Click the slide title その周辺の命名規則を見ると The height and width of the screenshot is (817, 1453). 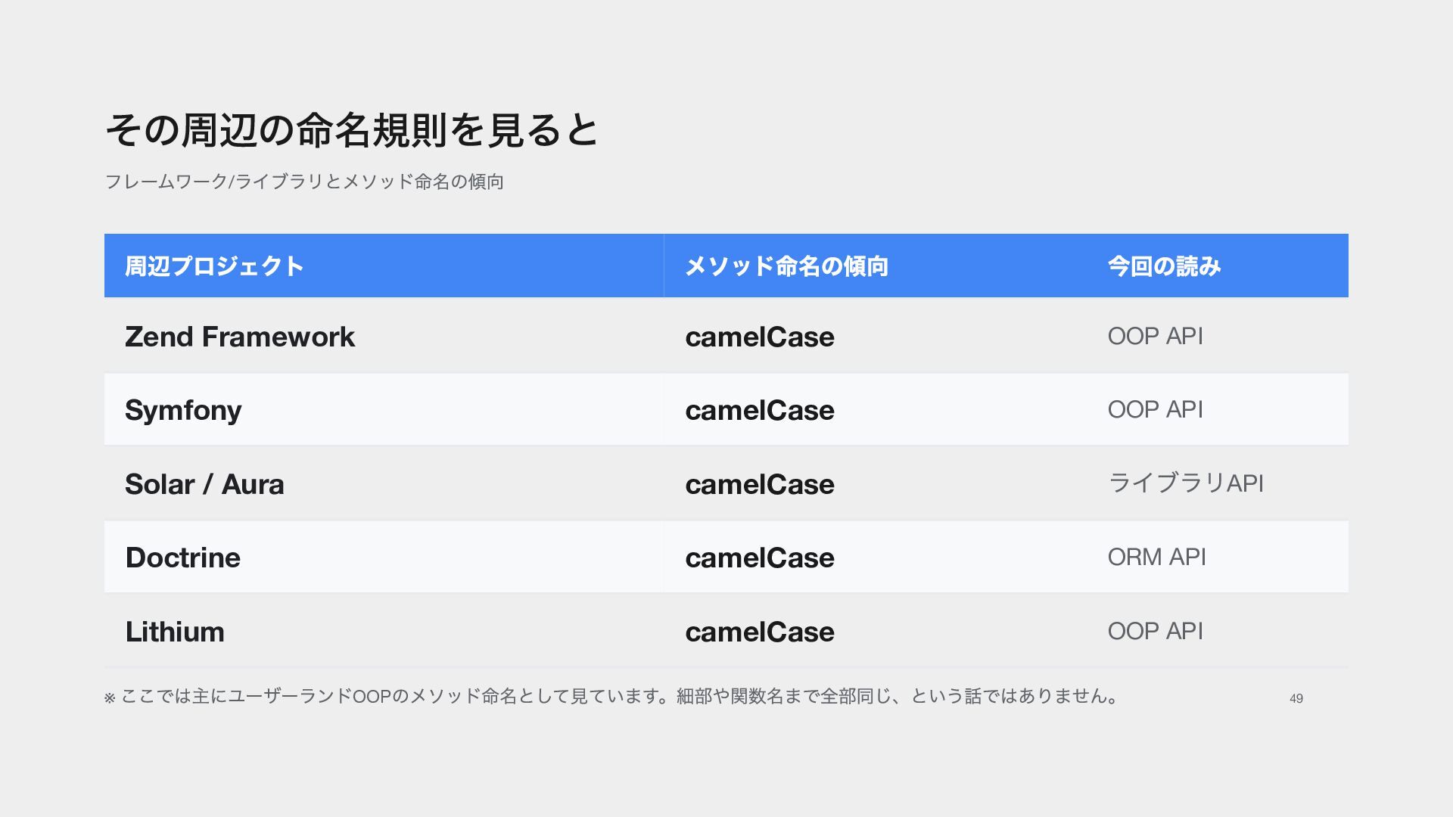point(352,129)
